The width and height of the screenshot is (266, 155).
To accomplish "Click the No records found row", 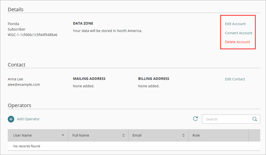I will [27, 146].
